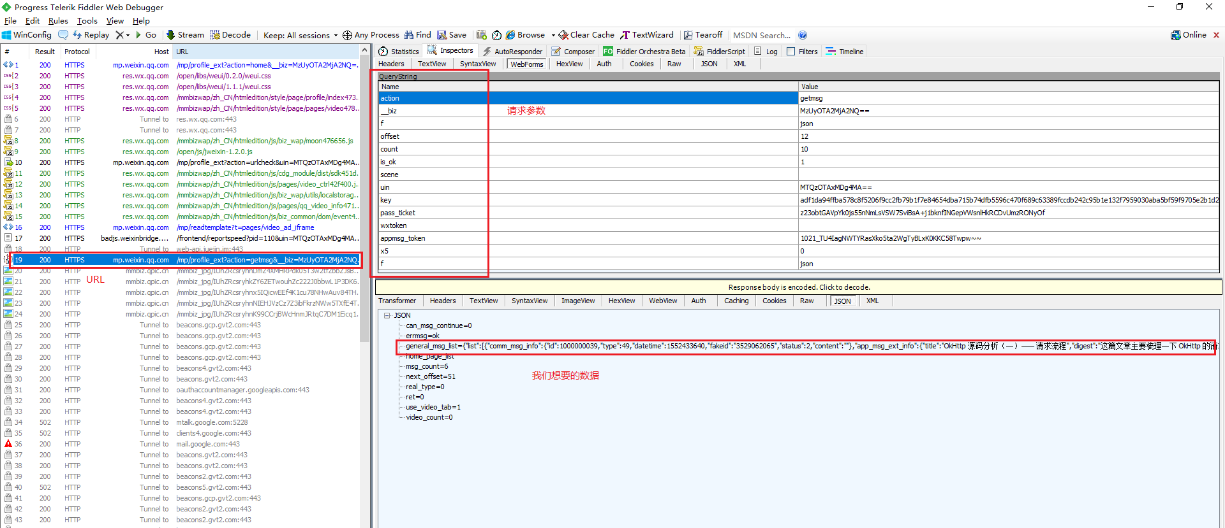Open the TextWizard tool
The height and width of the screenshot is (528, 1225).
pos(646,35)
